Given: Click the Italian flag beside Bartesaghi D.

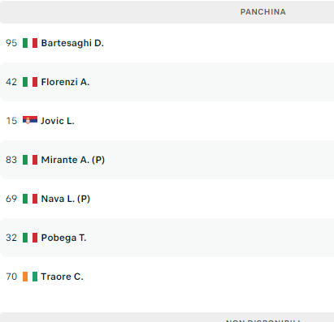Looking at the screenshot, I should pyautogui.click(x=30, y=43).
